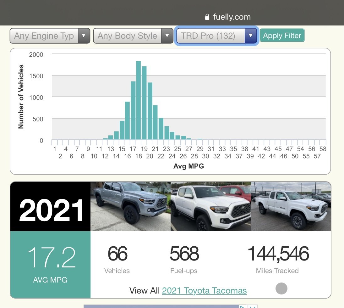Click the 1500 y-axis label
Viewport: 344px width, 308px height.
pyautogui.click(x=36, y=76)
